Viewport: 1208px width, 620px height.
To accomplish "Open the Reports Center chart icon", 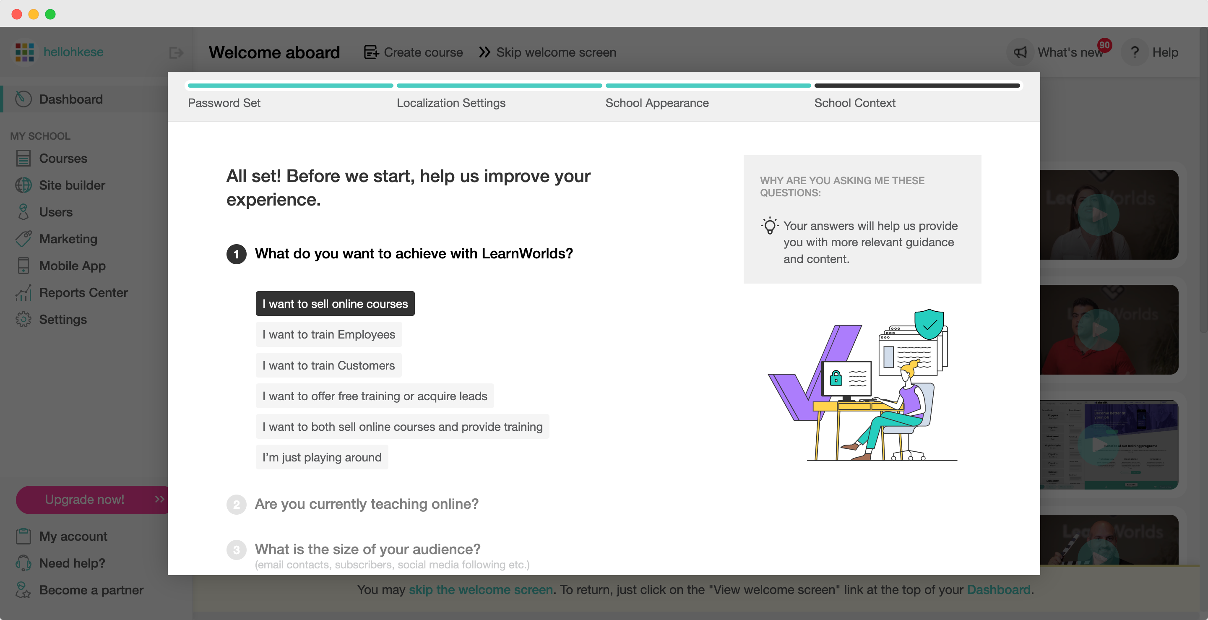I will coord(23,293).
